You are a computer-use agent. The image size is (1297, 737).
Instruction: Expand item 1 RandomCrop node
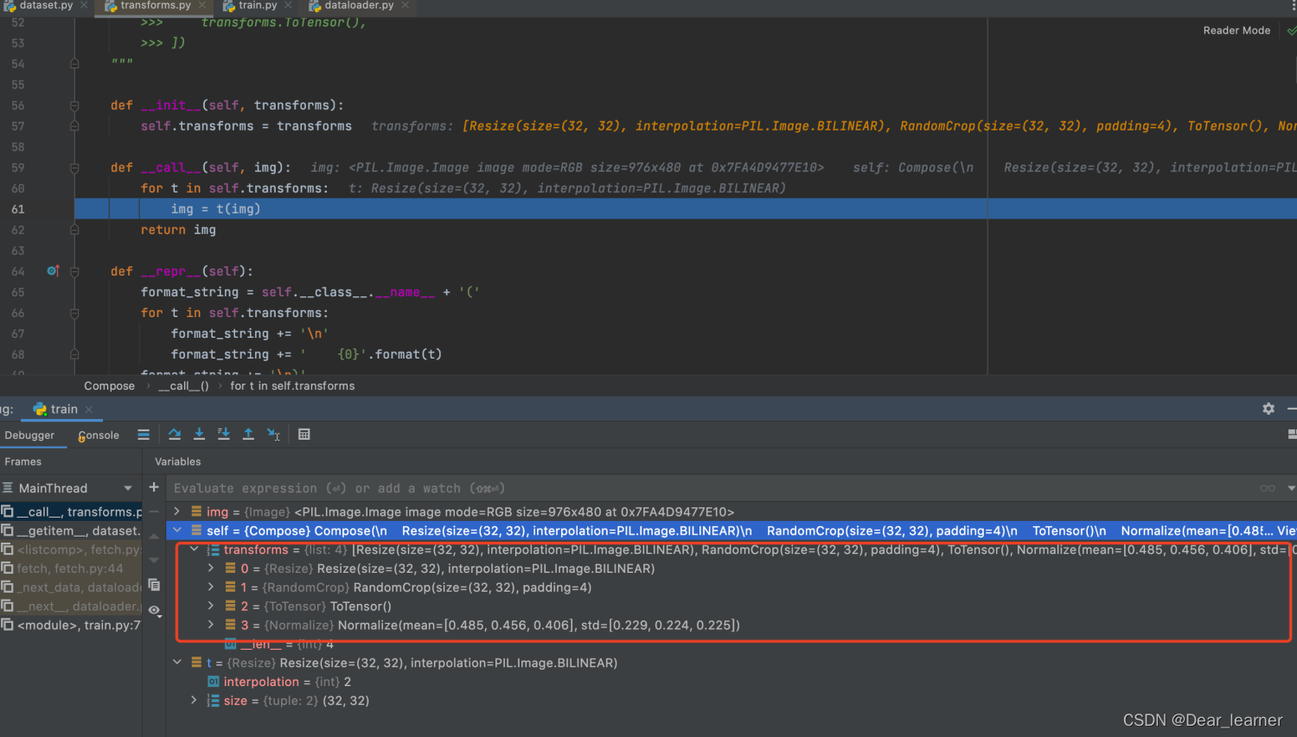pos(211,588)
